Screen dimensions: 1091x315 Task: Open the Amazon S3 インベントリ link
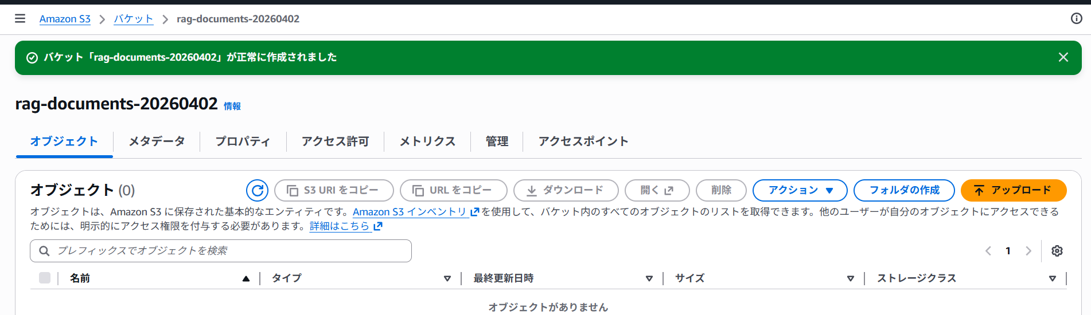pos(415,212)
